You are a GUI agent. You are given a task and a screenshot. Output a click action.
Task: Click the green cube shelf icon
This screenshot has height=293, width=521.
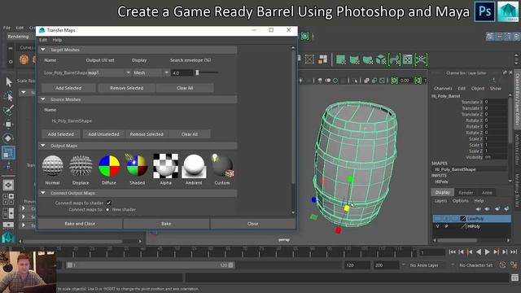click(381, 59)
